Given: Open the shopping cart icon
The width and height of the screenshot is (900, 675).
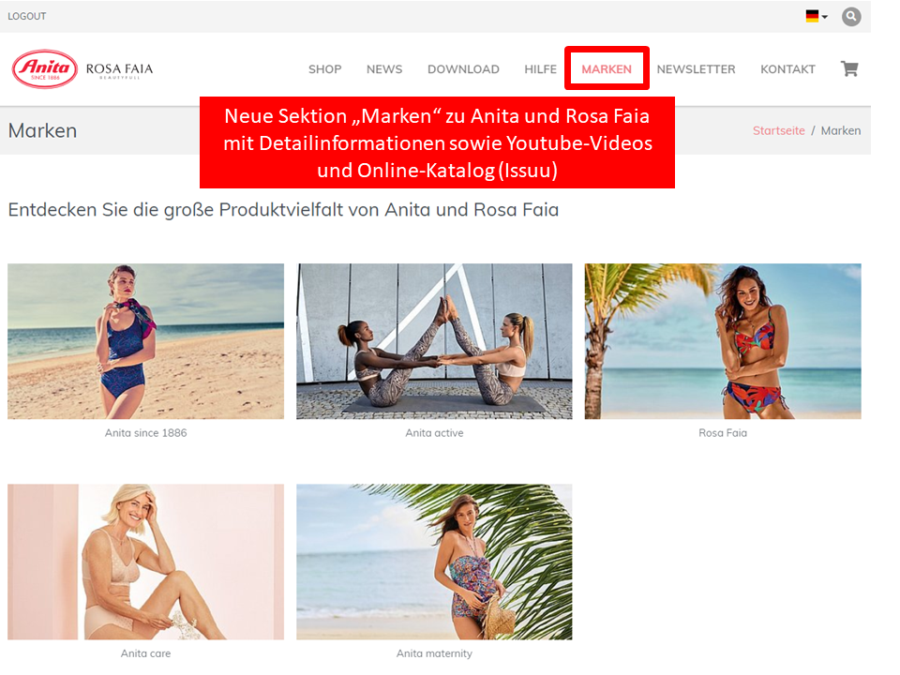Looking at the screenshot, I should [x=849, y=68].
